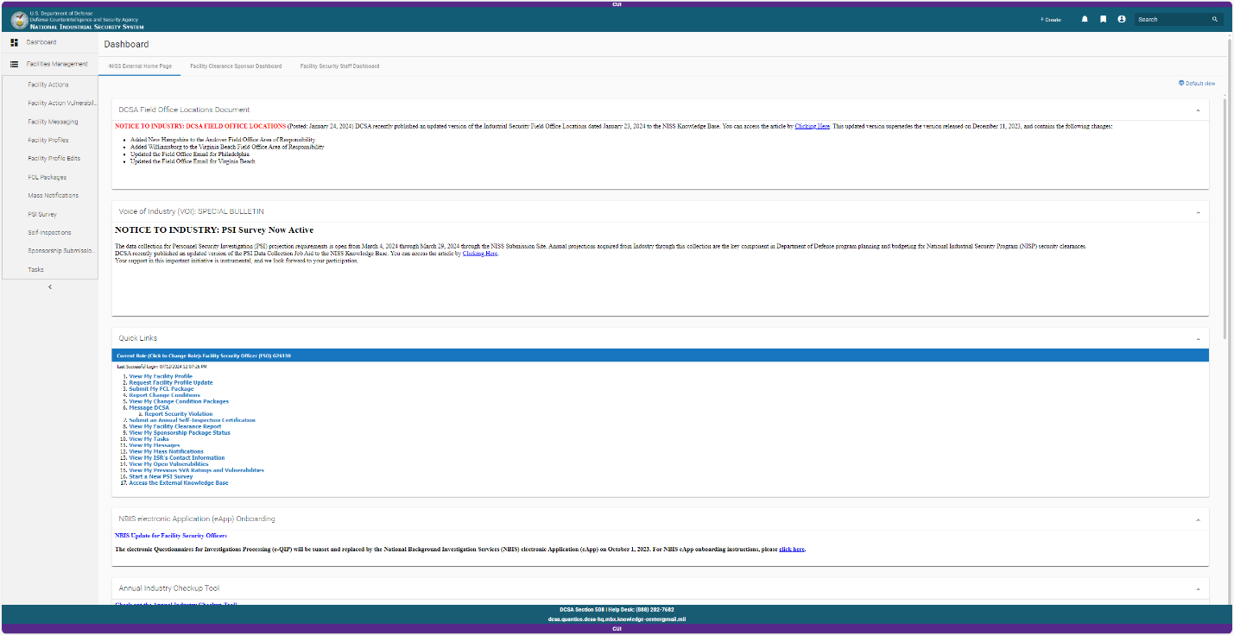Open Facilities Management in the sidebar
Screen dimensions: 1234x635
pos(49,64)
